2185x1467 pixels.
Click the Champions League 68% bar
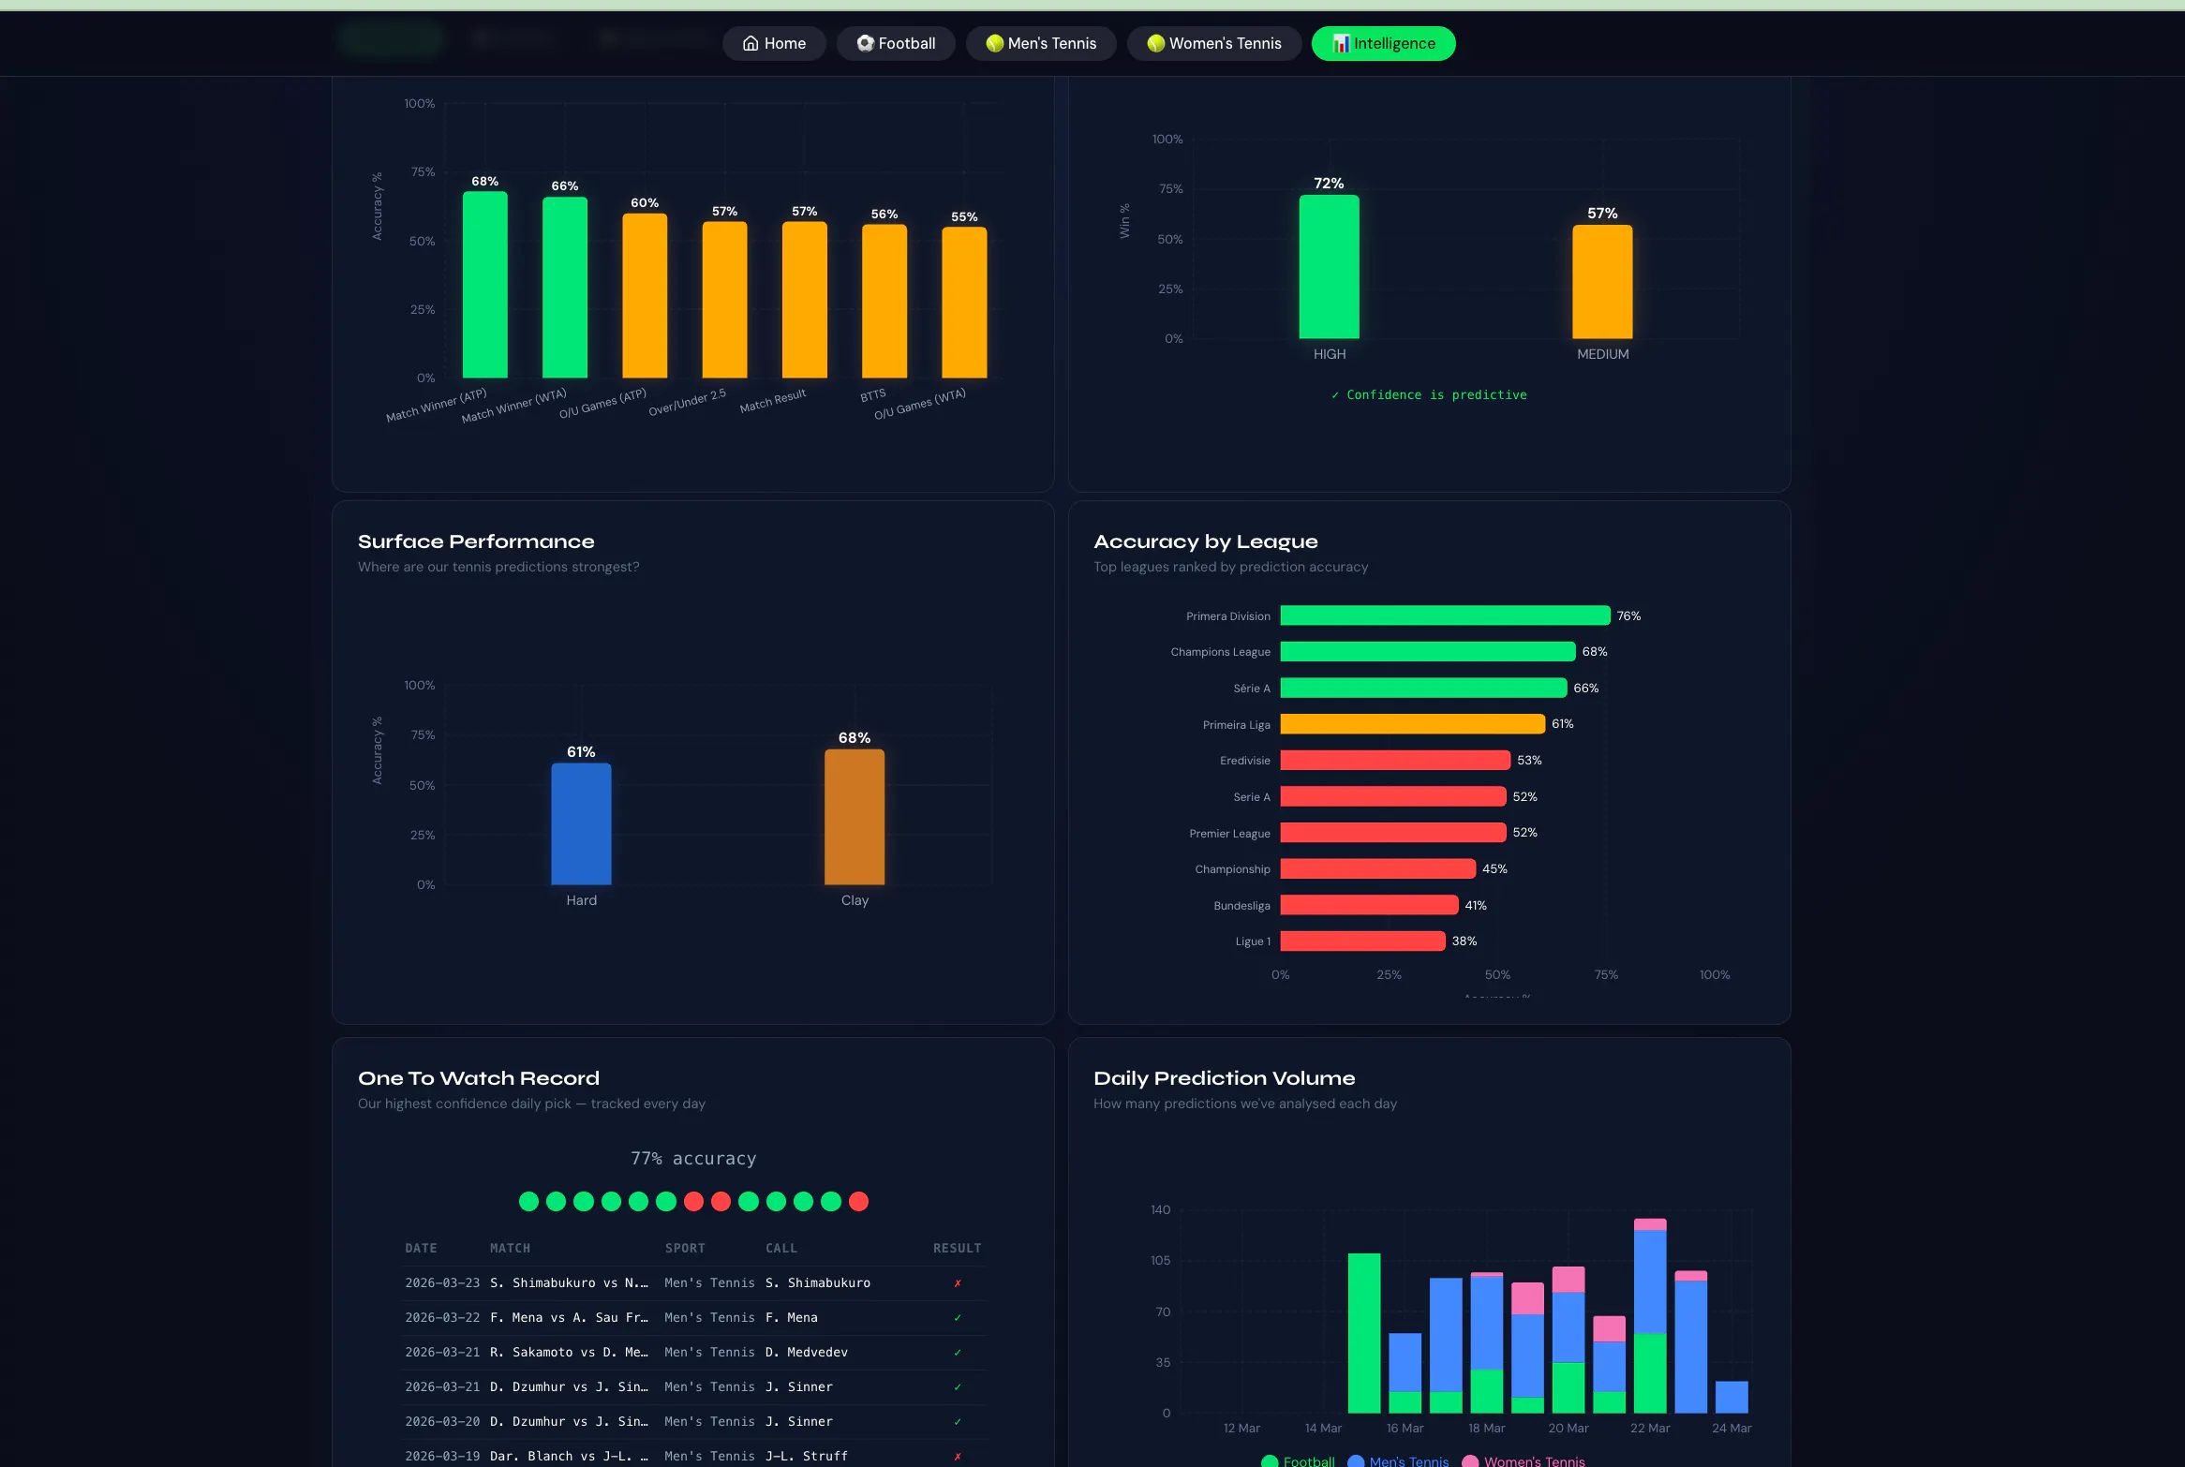coord(1428,652)
